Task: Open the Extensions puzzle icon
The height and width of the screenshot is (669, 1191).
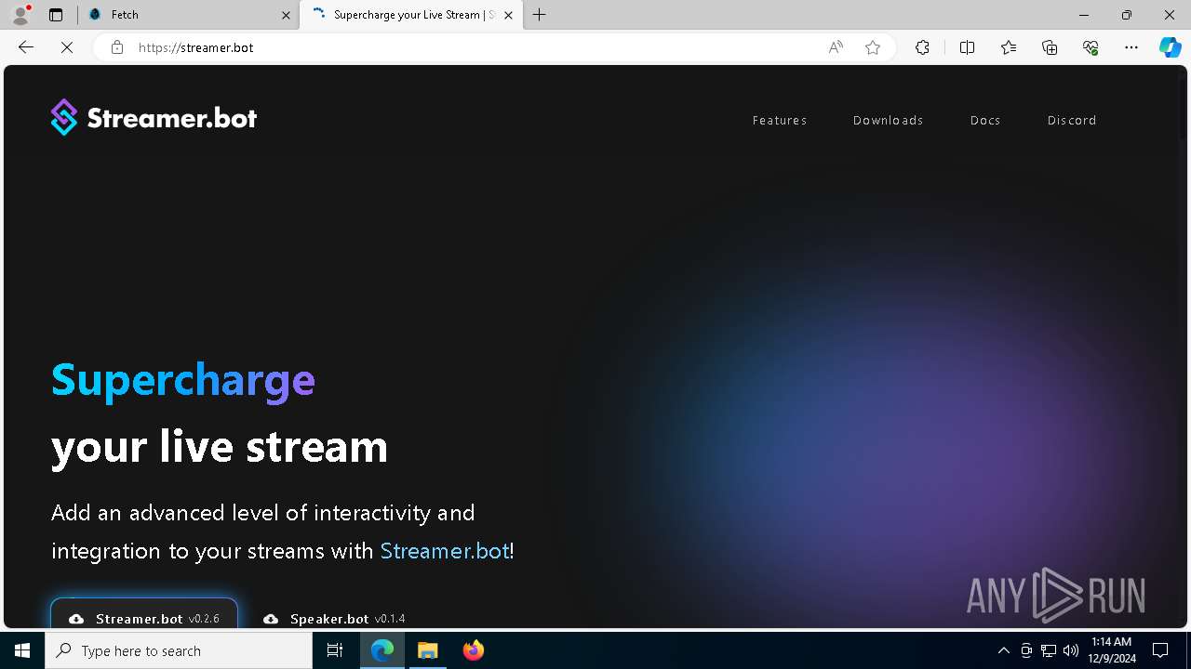Action: tap(922, 47)
